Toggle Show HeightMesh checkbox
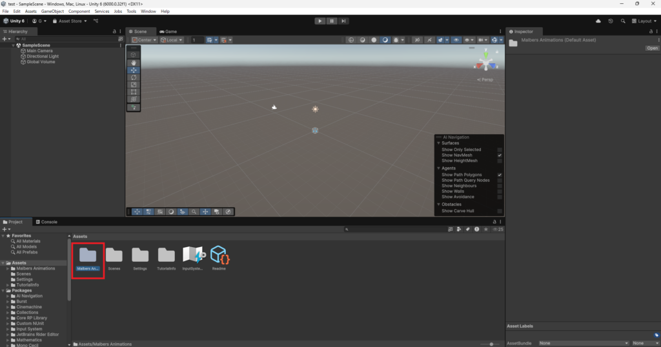The image size is (661, 347). (x=500, y=161)
